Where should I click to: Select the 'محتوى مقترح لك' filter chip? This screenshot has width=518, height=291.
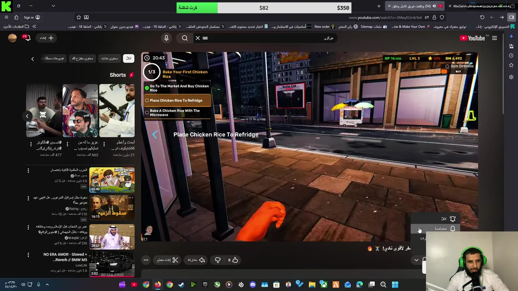coord(83,58)
